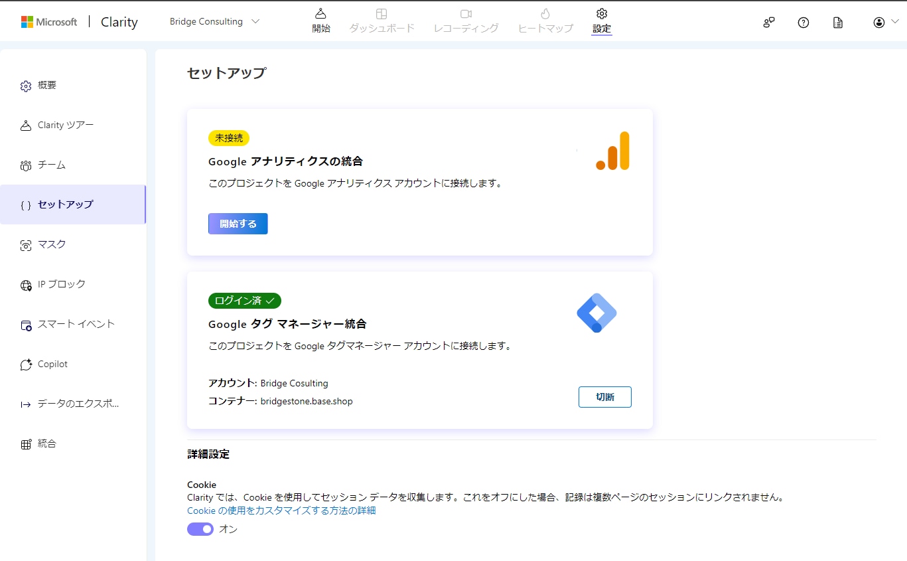Click the Google Analytics logo icon

pos(612,151)
